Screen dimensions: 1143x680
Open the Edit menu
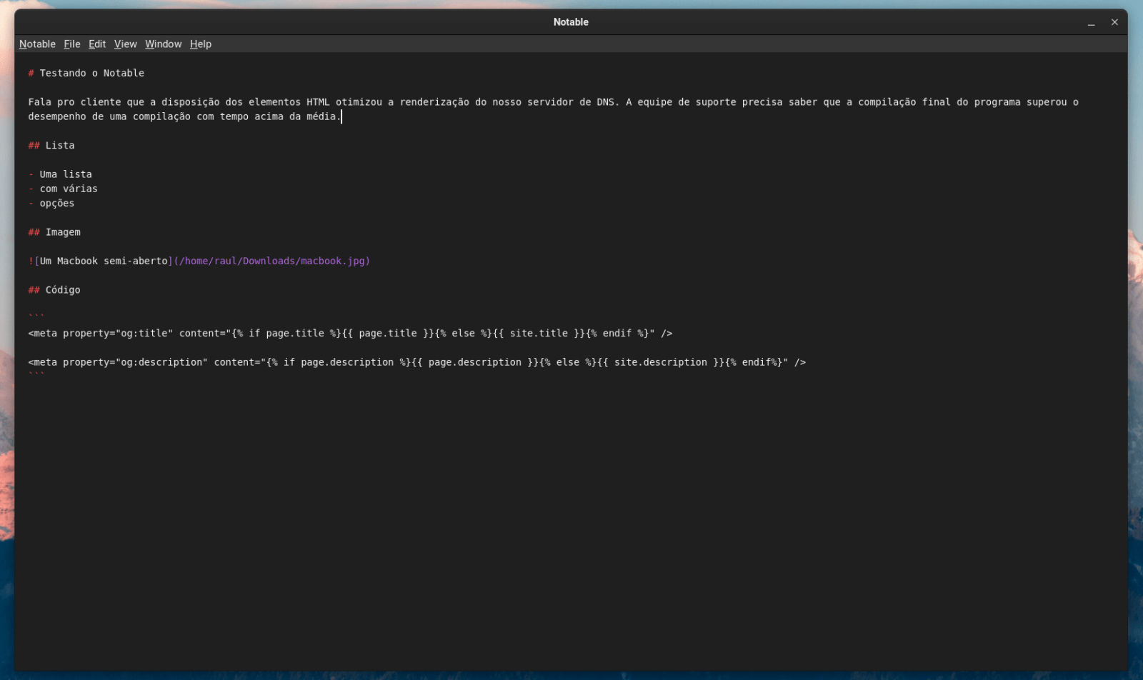pyautogui.click(x=96, y=44)
